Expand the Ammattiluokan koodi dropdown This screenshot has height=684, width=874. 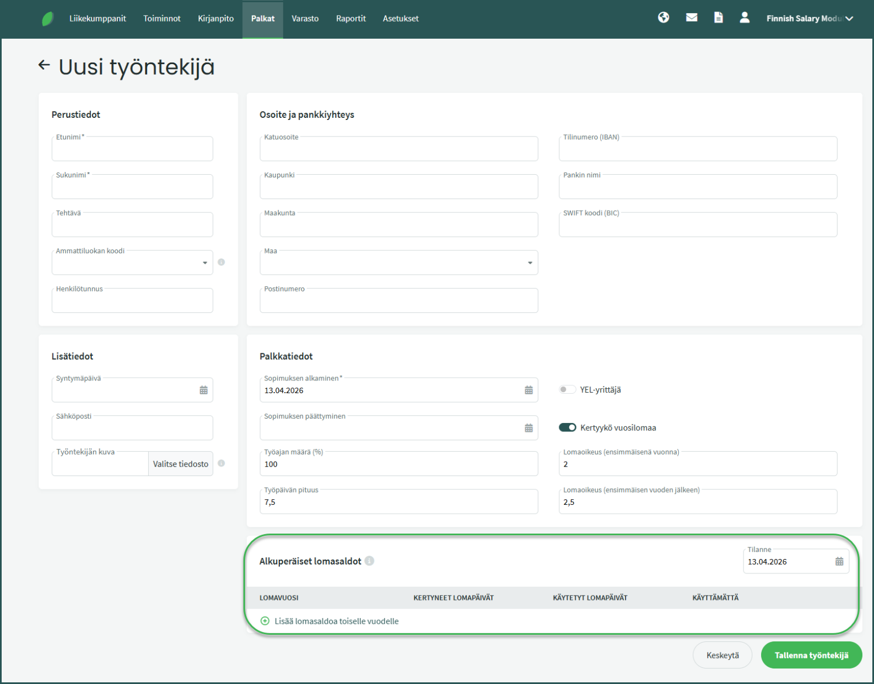pos(205,263)
